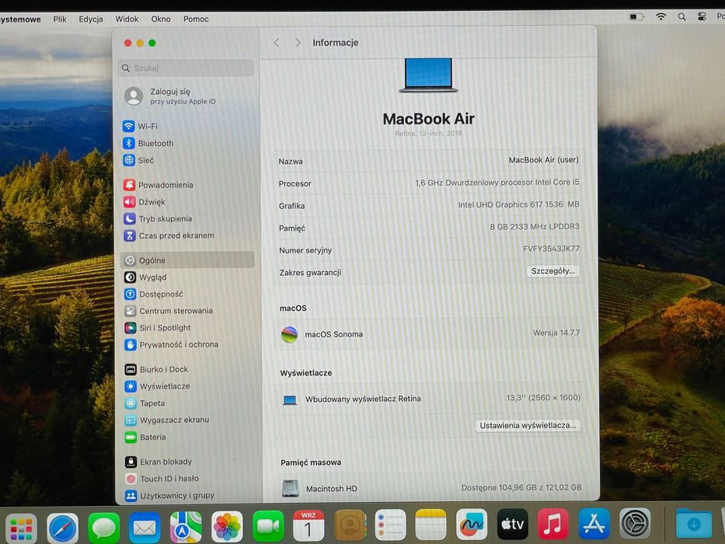Open FaceTime from the Dock
725x544 pixels.
[268, 525]
